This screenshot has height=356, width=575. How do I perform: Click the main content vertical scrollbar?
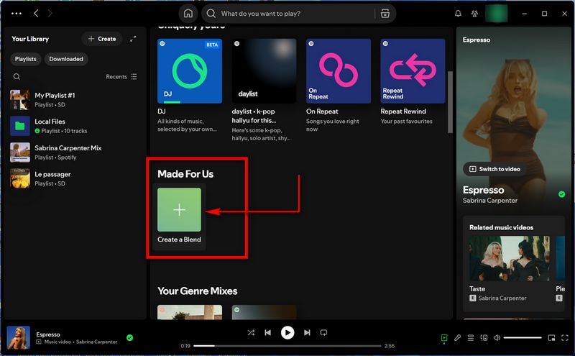pyautogui.click(x=451, y=102)
